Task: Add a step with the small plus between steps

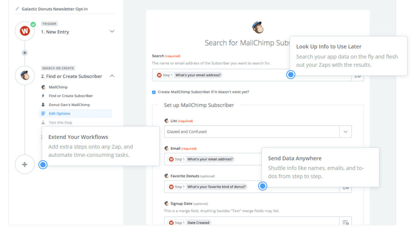Action: pos(25,53)
